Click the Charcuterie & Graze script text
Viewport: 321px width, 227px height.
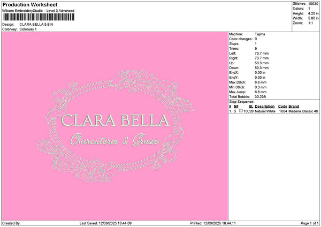[114, 140]
